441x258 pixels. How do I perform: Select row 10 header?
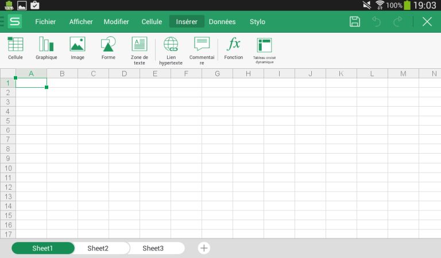tap(8, 168)
